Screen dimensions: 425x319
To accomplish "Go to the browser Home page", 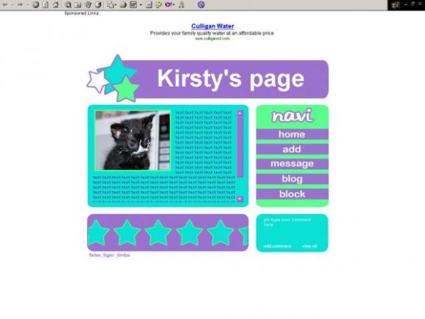I will (56, 4).
